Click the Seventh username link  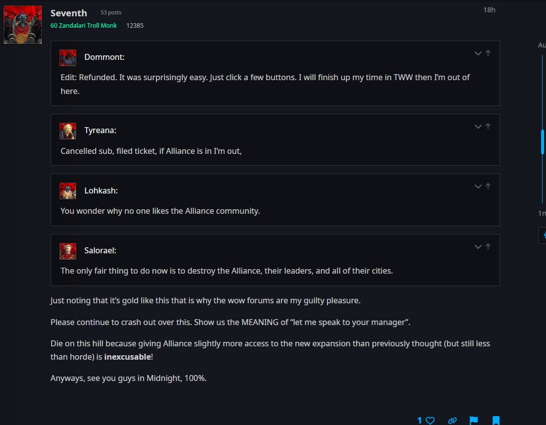pyautogui.click(x=68, y=13)
